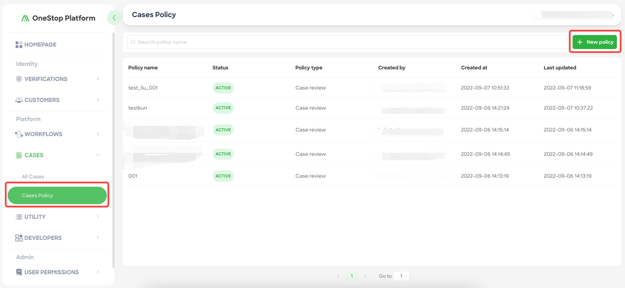Collapse the Cases menu chevron

(98, 155)
